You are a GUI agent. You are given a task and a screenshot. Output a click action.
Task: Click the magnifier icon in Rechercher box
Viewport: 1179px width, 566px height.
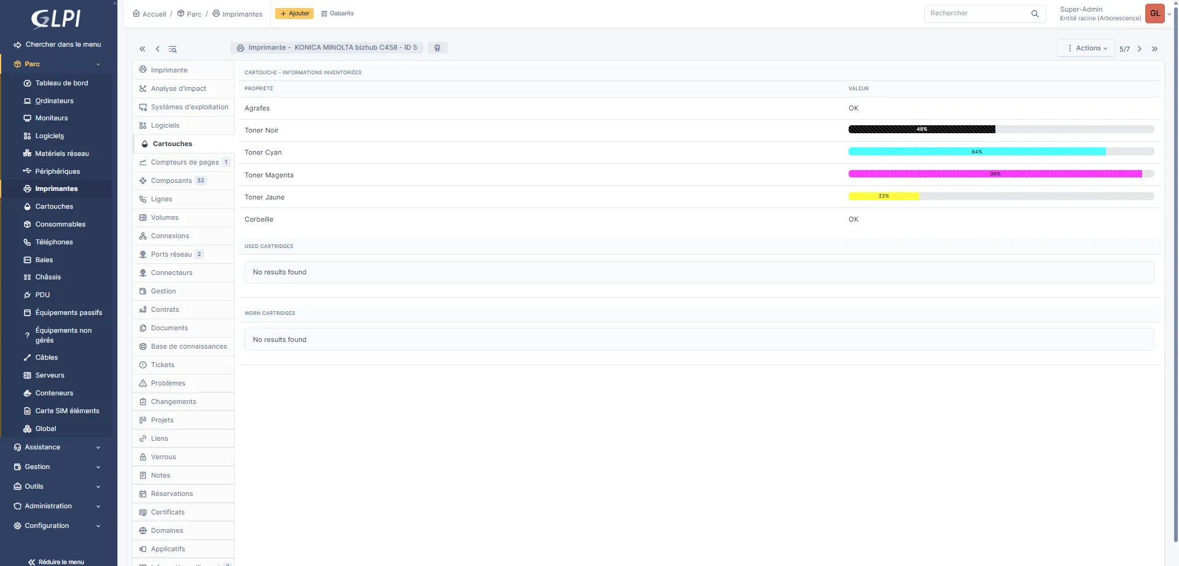(x=1035, y=14)
